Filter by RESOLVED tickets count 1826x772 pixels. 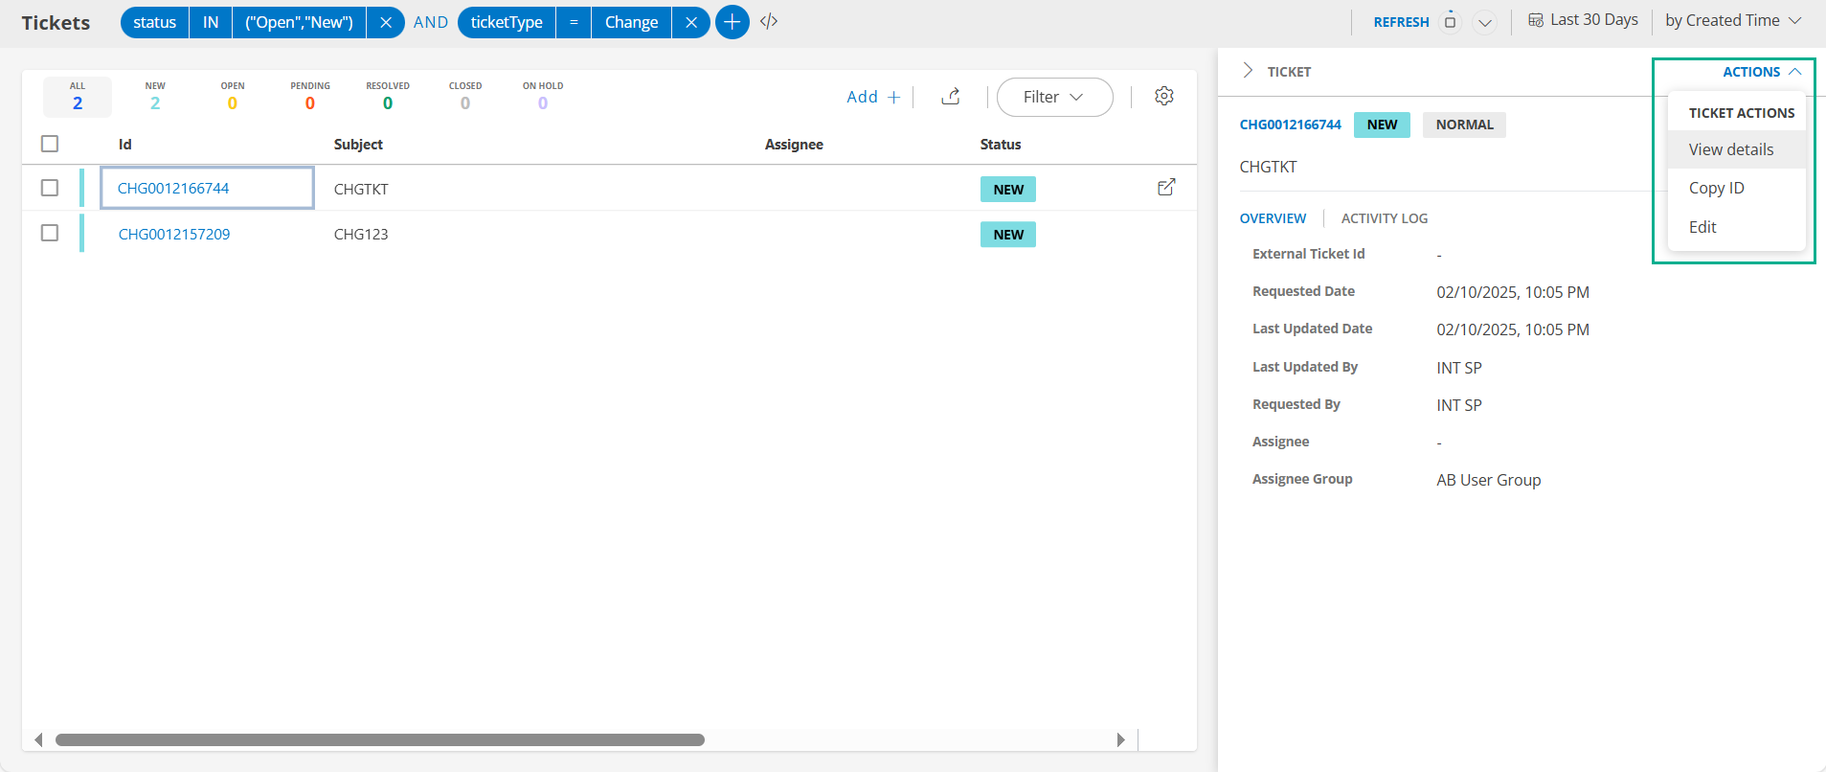click(x=388, y=97)
